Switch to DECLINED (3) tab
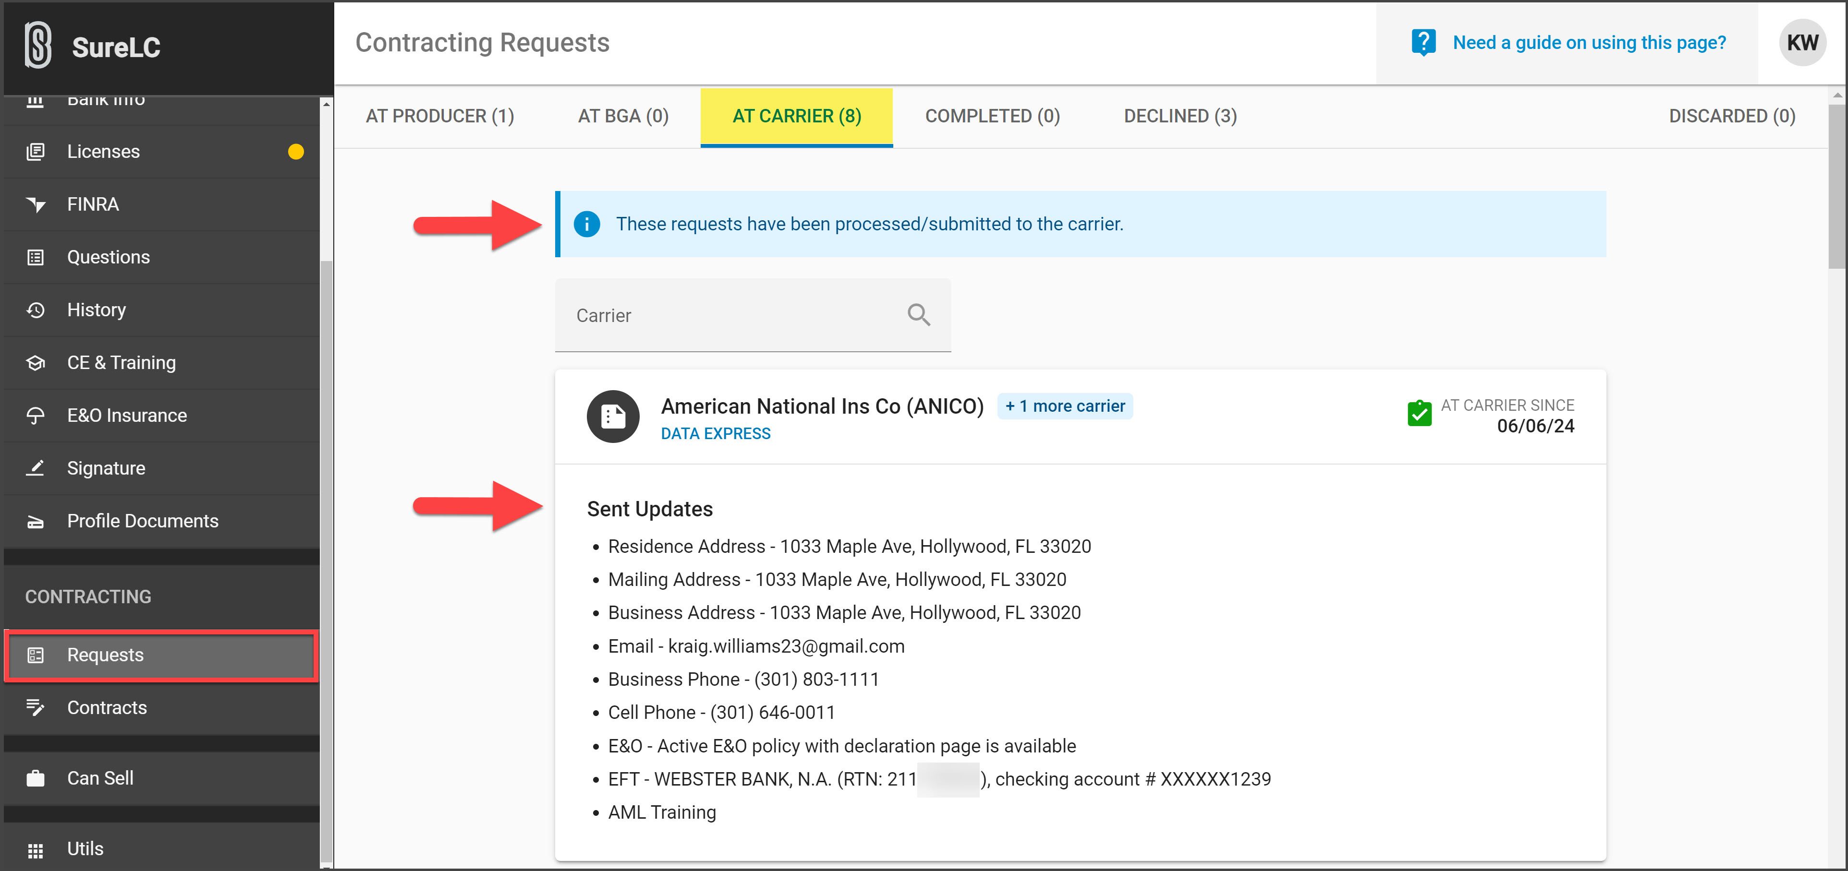Screen dimensions: 1848x871 pyautogui.click(x=1180, y=116)
